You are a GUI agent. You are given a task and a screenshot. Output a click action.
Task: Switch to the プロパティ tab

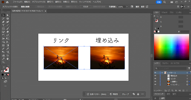pyautogui.click(x=165, y=63)
